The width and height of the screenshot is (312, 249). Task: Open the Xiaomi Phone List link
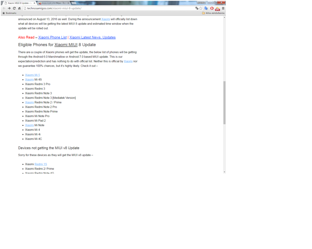[52, 37]
